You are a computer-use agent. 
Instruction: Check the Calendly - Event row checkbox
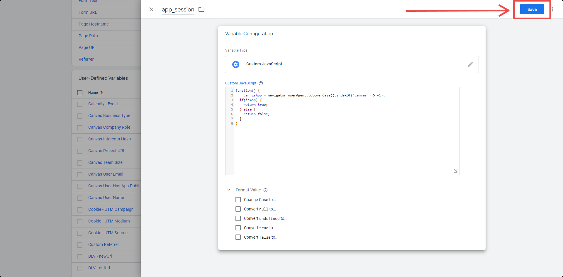80,104
